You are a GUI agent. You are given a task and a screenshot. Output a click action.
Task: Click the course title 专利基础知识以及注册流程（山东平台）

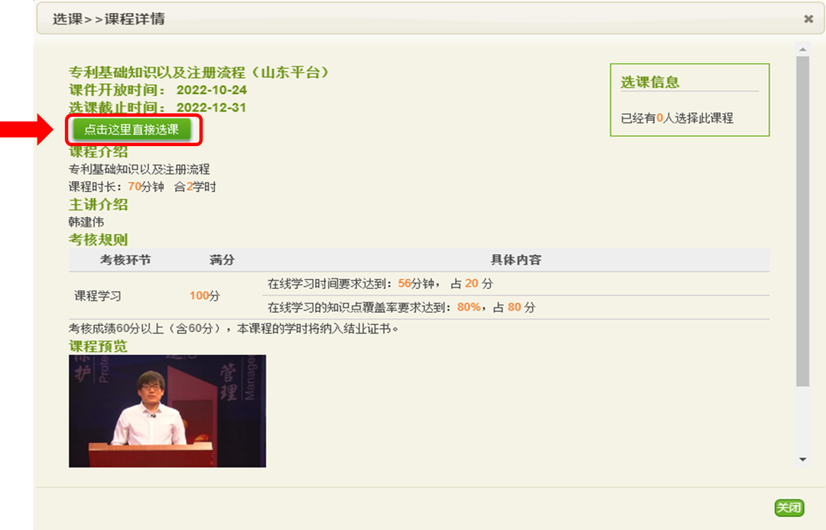click(199, 72)
